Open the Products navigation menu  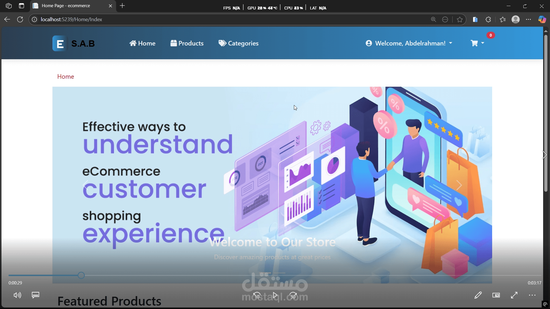tap(187, 43)
